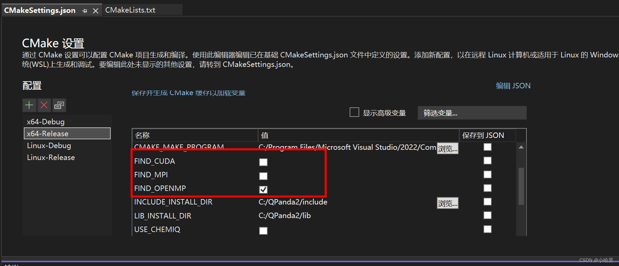The image size is (619, 266).
Task: Remove the selected configuration with red X
Action: coord(44,105)
